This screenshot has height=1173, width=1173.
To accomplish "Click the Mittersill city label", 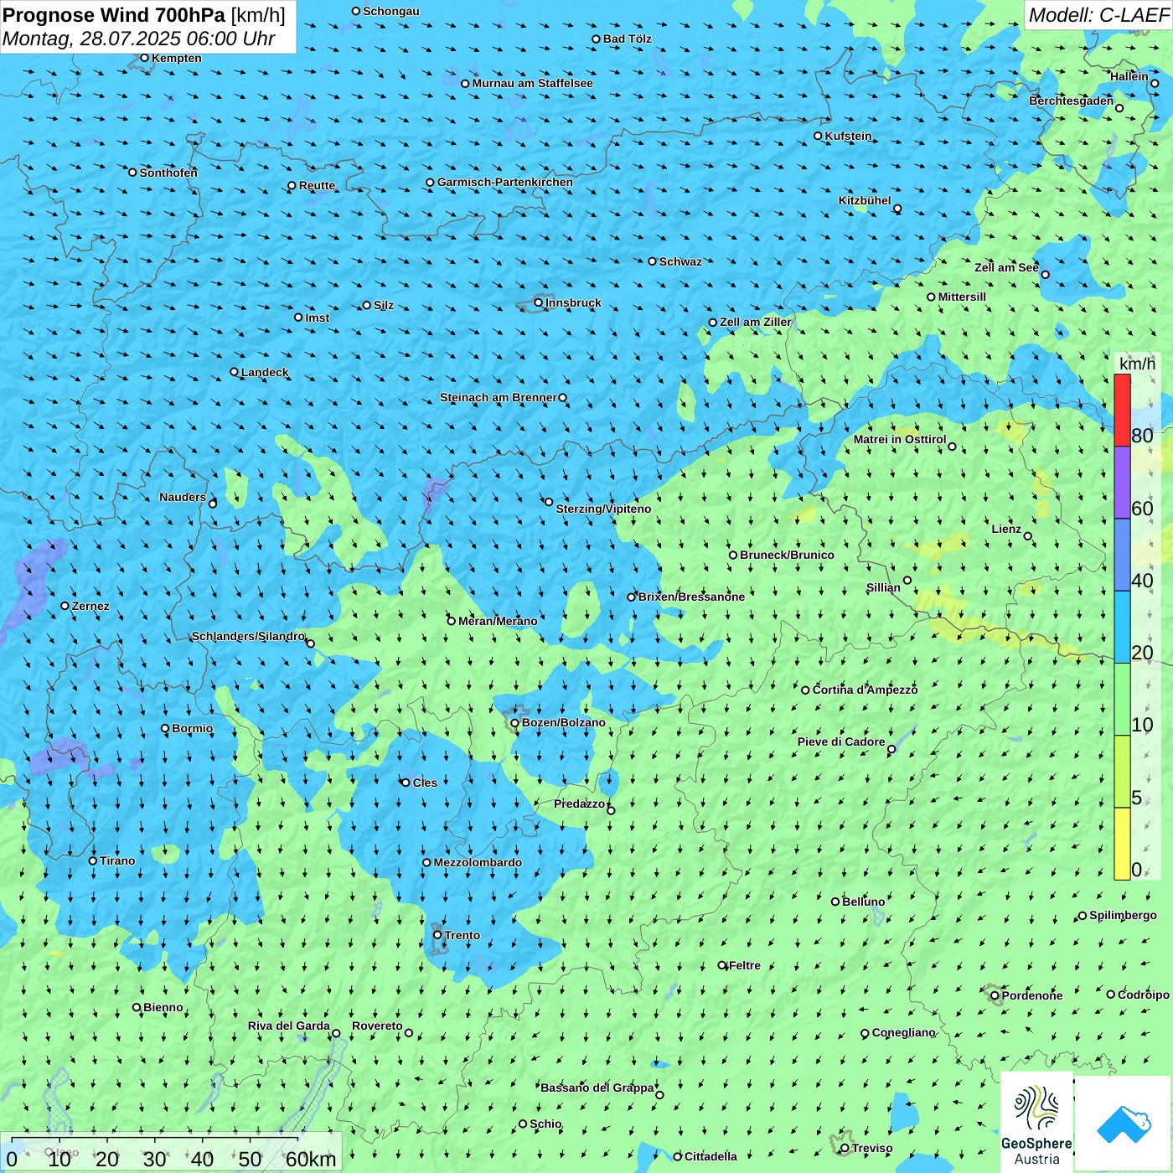I will tap(962, 297).
